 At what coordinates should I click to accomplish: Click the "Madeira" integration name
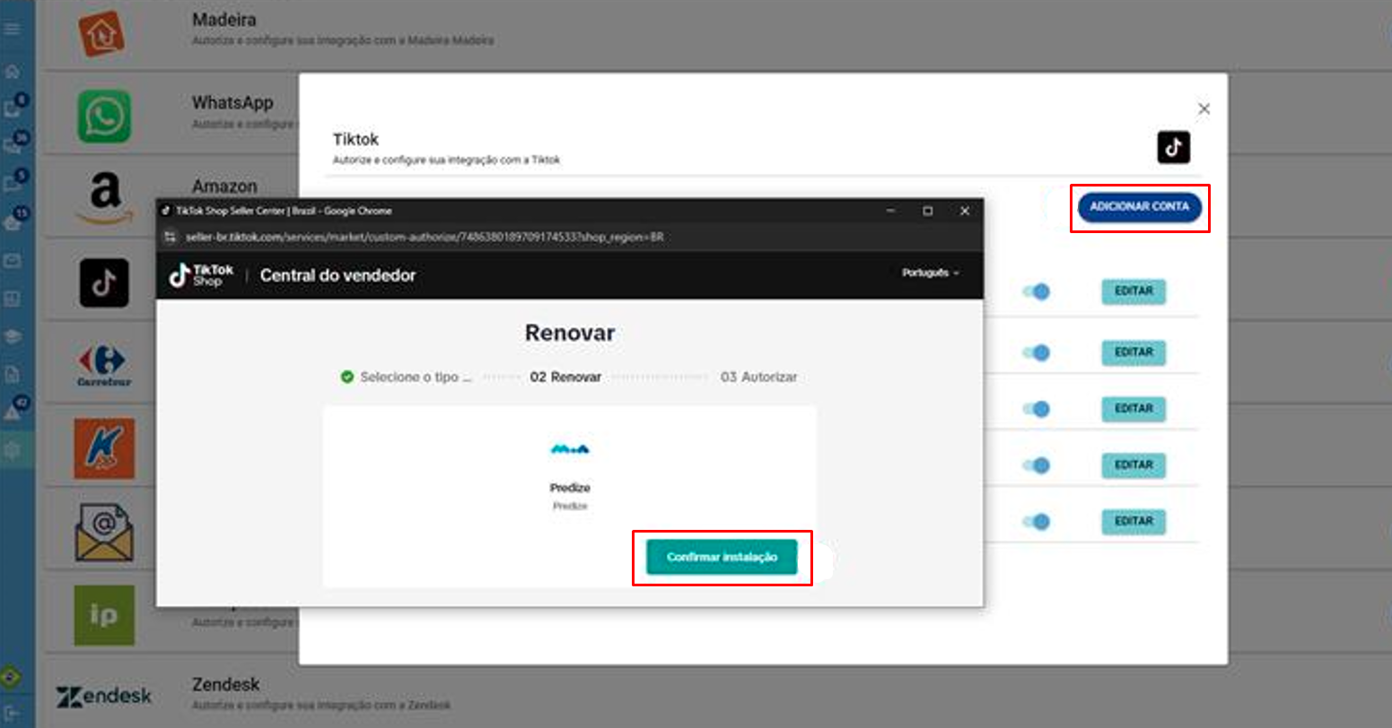coord(223,20)
